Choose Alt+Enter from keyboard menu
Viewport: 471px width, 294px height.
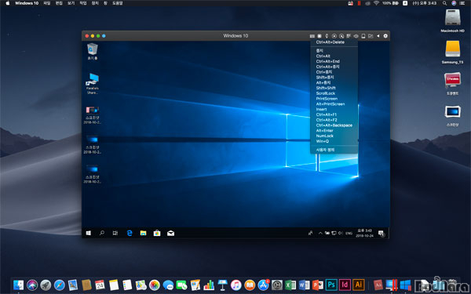[x=324, y=130]
